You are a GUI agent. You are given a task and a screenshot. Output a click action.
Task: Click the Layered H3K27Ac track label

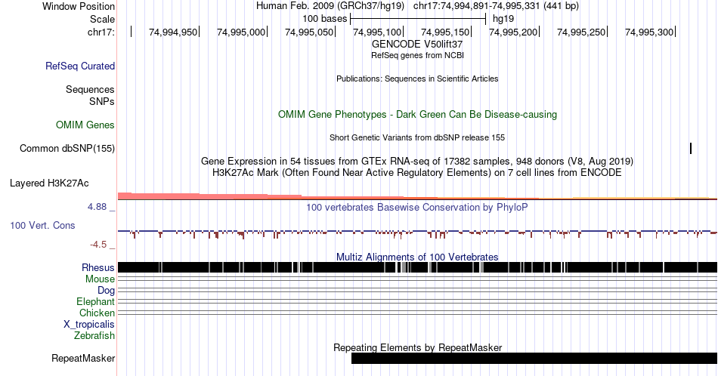pyautogui.click(x=49, y=183)
